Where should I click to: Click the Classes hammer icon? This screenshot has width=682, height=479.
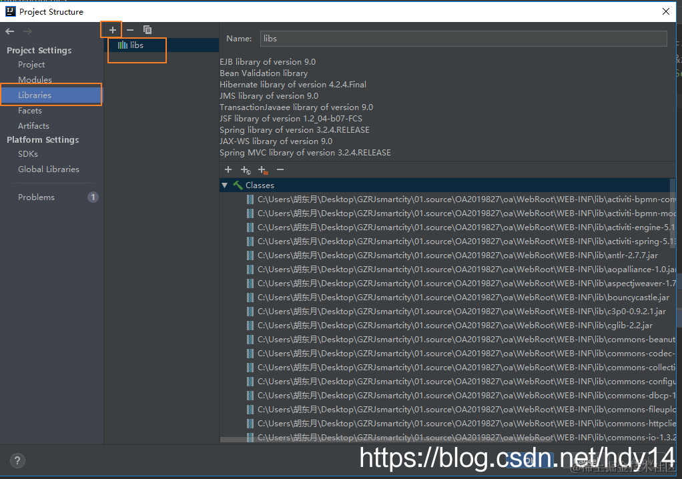[x=238, y=185]
